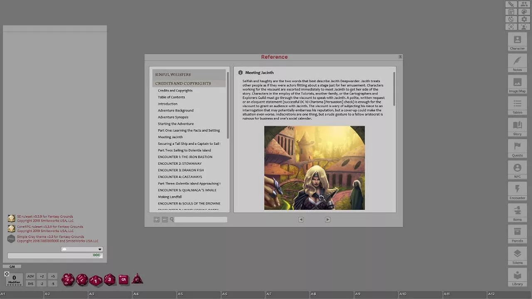The image size is (532, 299).
Task: Go to previous reference page
Action: click(x=301, y=219)
